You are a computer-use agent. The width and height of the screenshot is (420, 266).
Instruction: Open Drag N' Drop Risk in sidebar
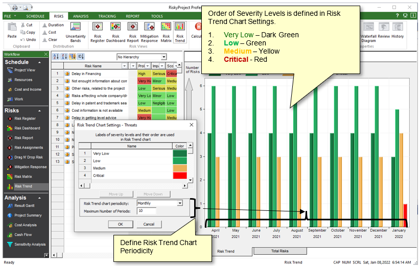pos(25,157)
